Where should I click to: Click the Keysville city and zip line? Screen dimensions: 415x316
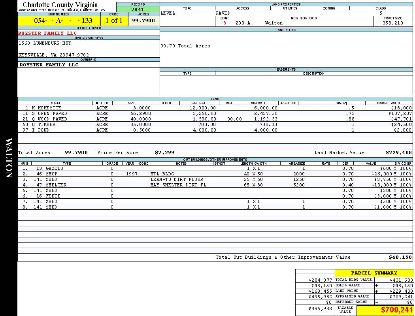[54, 55]
